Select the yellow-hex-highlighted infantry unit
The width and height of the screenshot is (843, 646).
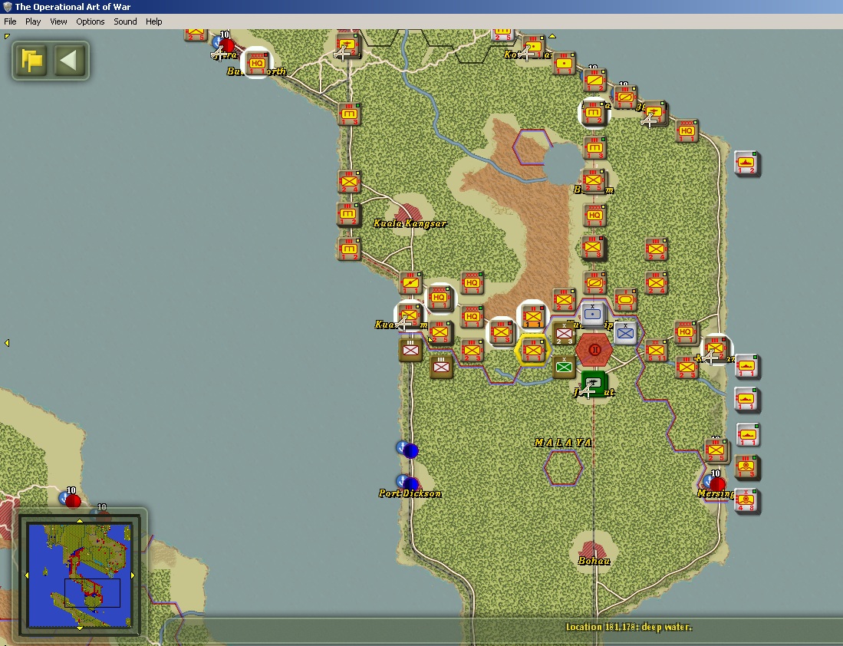pyautogui.click(x=533, y=350)
